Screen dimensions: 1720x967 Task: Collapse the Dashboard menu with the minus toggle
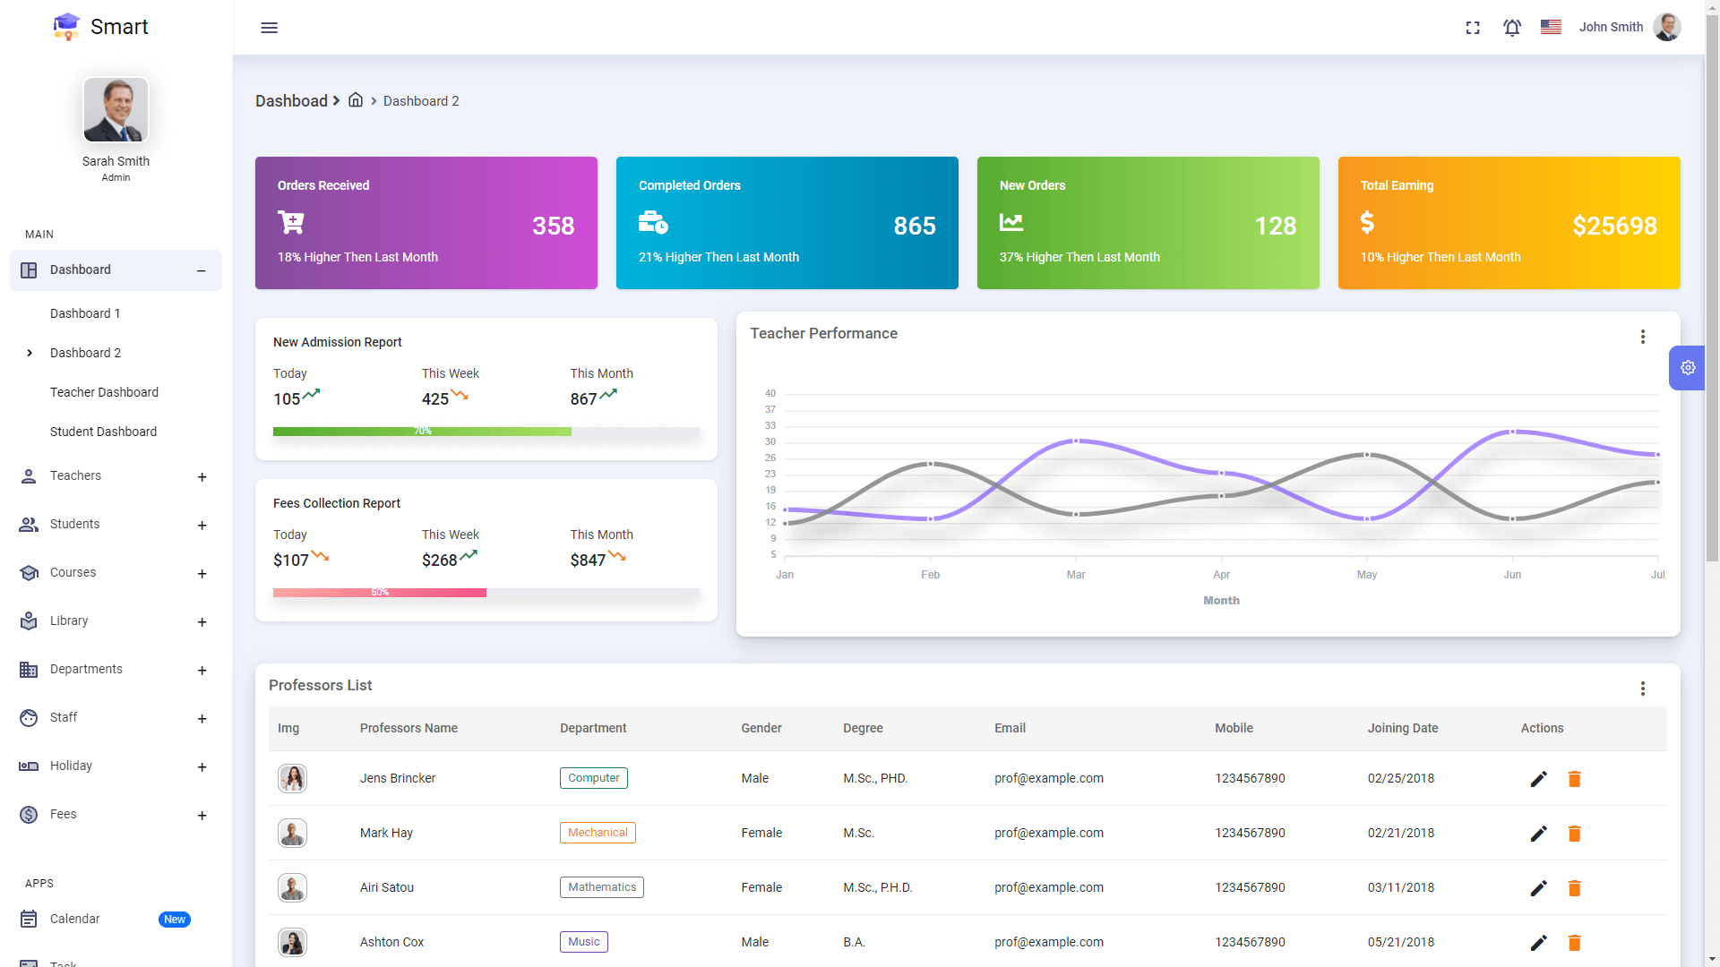(x=200, y=270)
